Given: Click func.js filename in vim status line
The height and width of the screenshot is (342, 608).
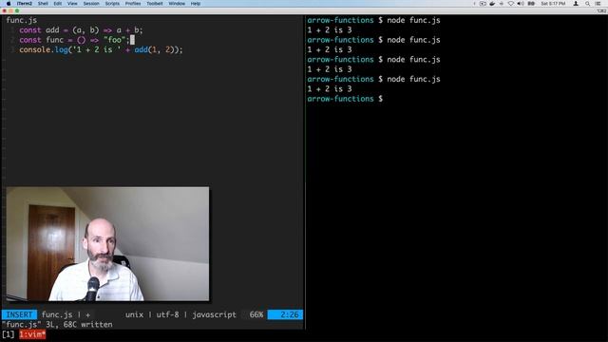Looking at the screenshot, I should click(x=57, y=314).
